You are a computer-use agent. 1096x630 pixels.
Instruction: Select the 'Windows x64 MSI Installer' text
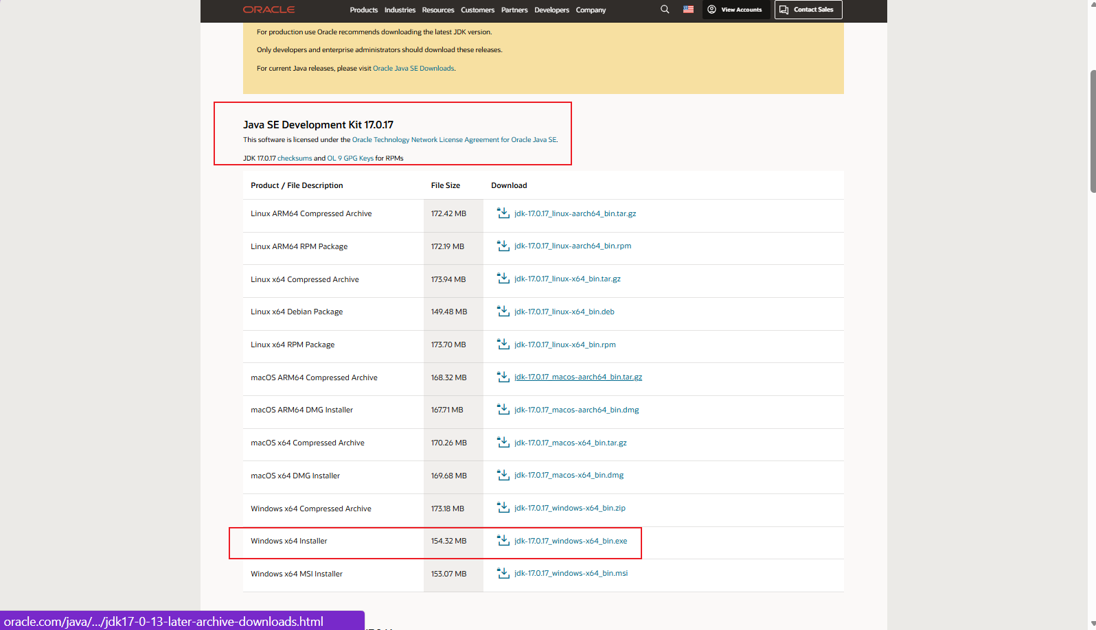click(x=297, y=574)
